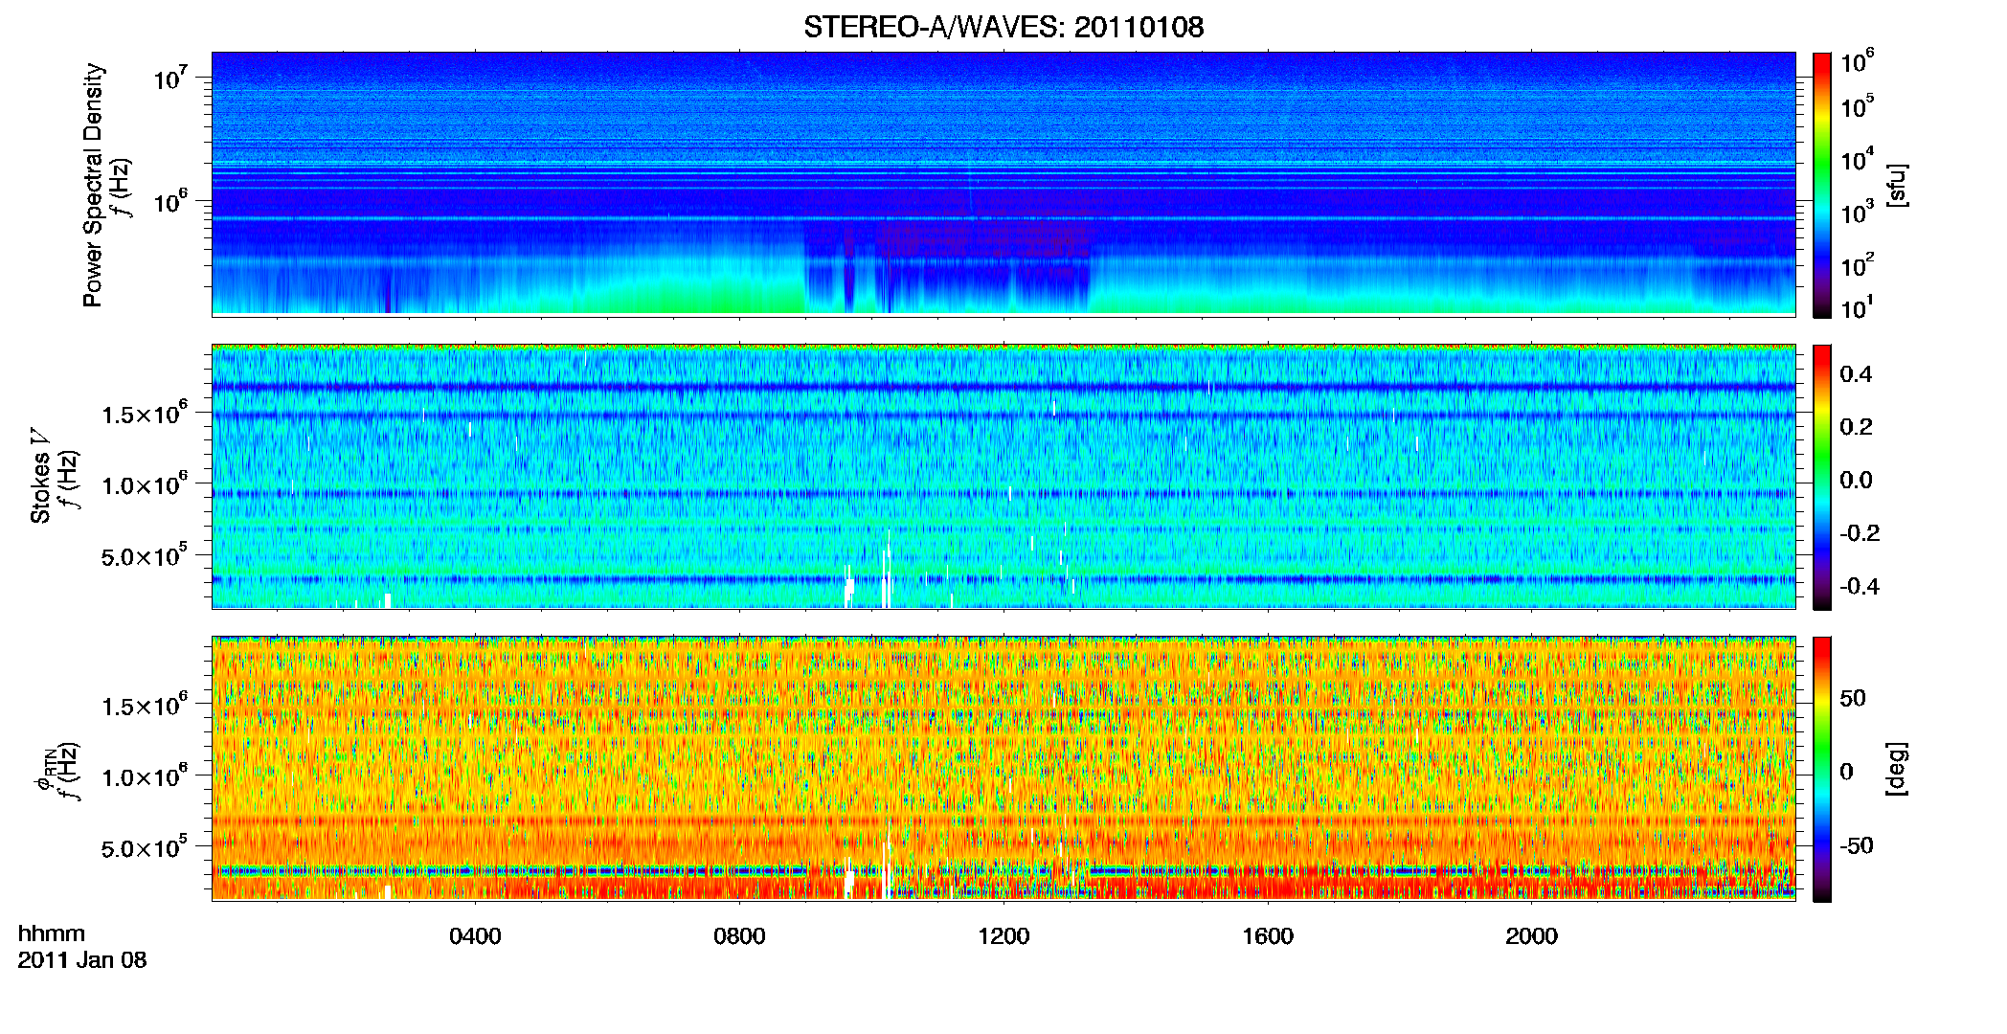Viewport: 2007px width, 1034px height.
Task: Click the 10^2 label on the sfu color bar
Action: pyautogui.click(x=1858, y=265)
